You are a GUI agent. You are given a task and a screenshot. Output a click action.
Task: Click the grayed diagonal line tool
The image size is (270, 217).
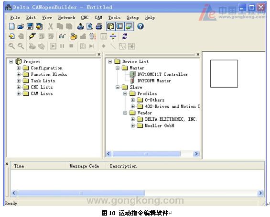pos(113,46)
